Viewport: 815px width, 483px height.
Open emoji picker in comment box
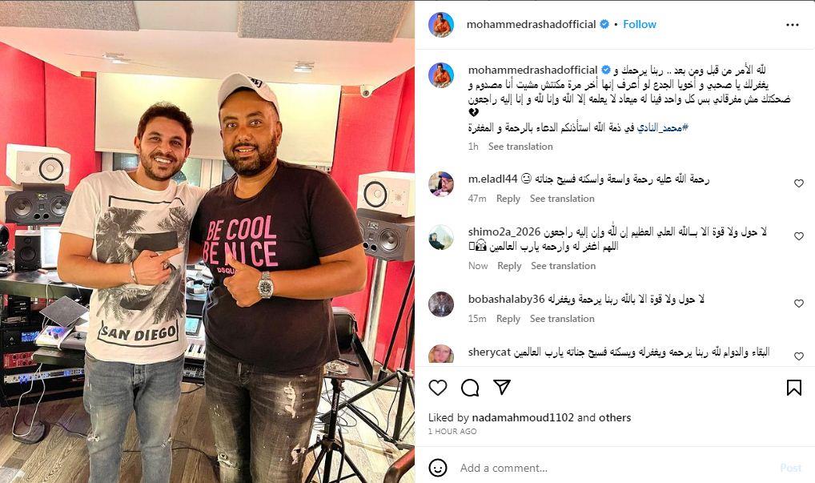(438, 468)
